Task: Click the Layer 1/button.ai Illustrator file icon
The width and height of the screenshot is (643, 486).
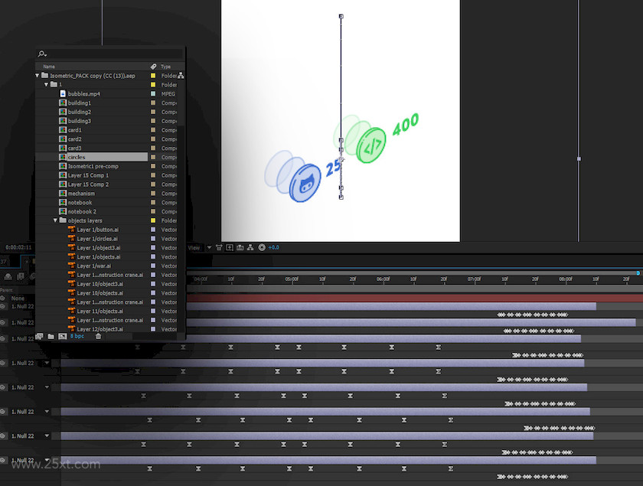Action: [72, 230]
